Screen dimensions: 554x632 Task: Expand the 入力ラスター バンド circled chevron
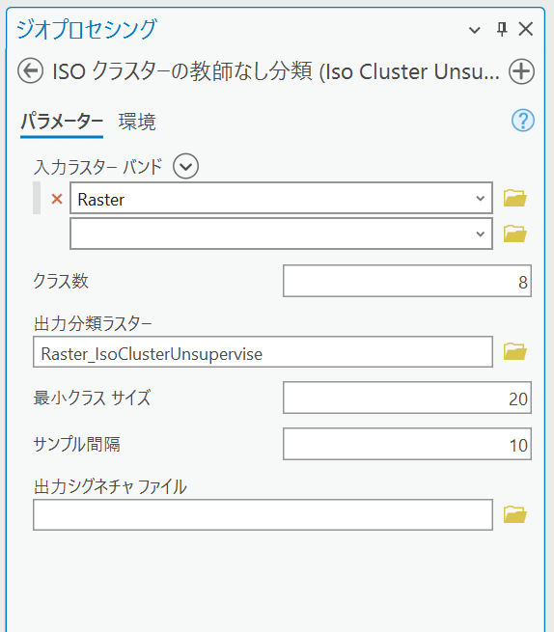pyautogui.click(x=186, y=166)
